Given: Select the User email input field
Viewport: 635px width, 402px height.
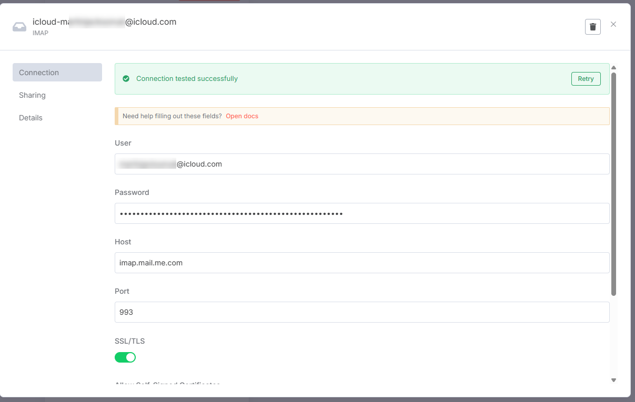Looking at the screenshot, I should (362, 163).
